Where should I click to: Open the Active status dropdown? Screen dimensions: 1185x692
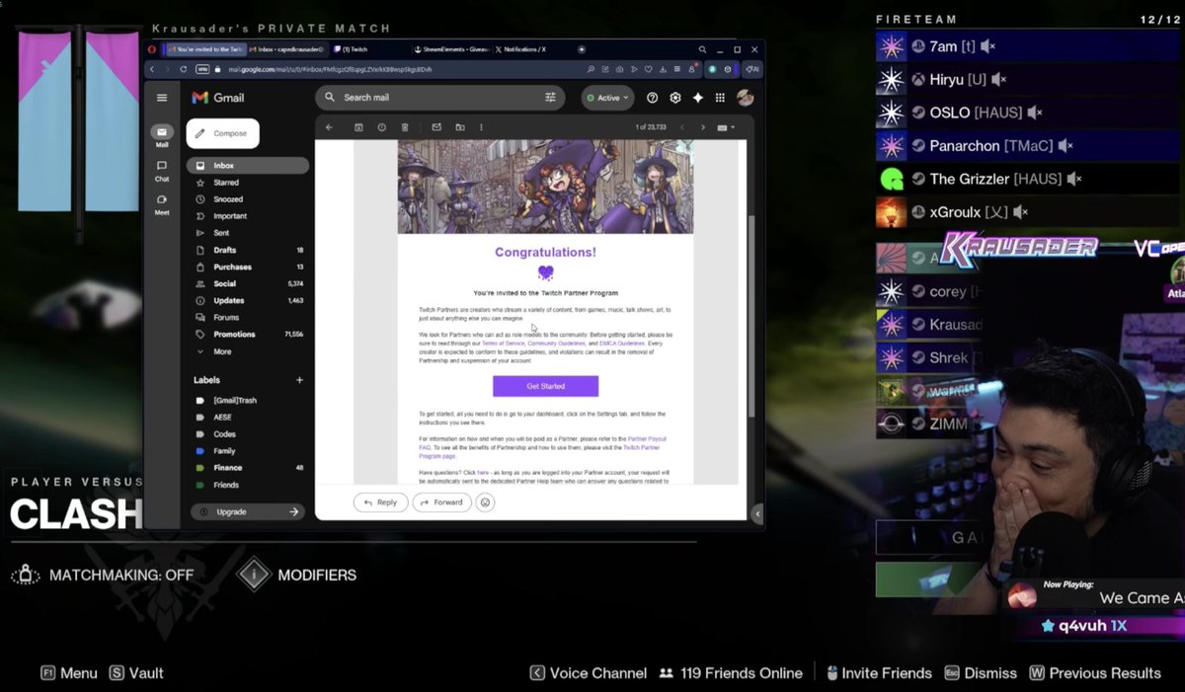point(608,98)
